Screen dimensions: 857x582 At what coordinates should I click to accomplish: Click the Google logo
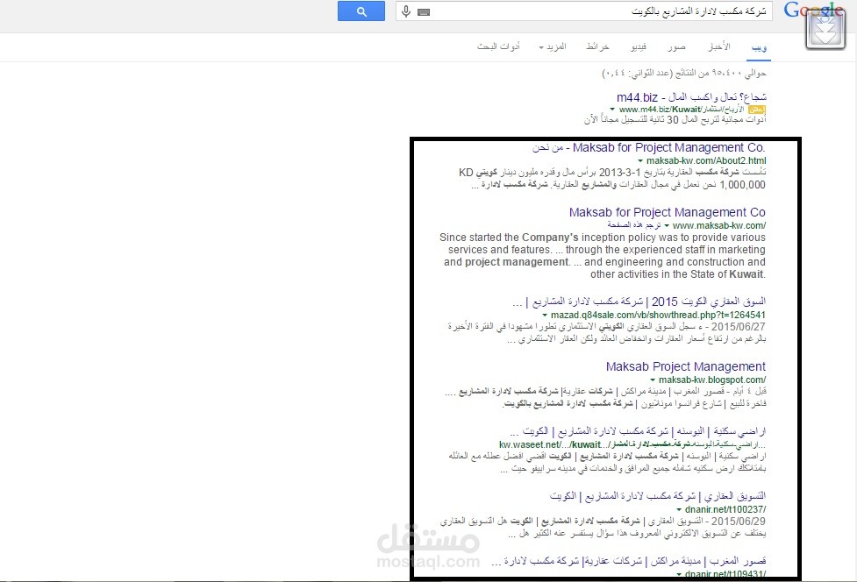(x=813, y=10)
